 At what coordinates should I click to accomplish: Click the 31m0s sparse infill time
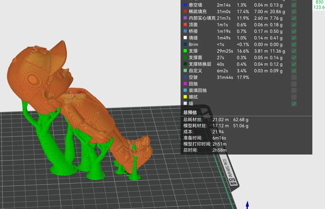[x=224, y=12]
